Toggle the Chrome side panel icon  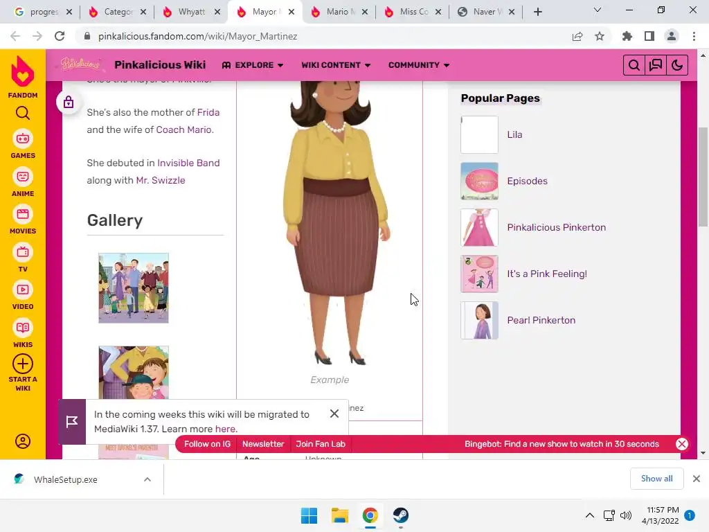click(649, 36)
